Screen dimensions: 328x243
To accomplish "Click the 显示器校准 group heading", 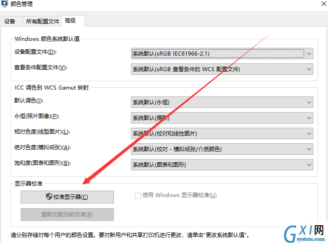I will (x=28, y=184).
